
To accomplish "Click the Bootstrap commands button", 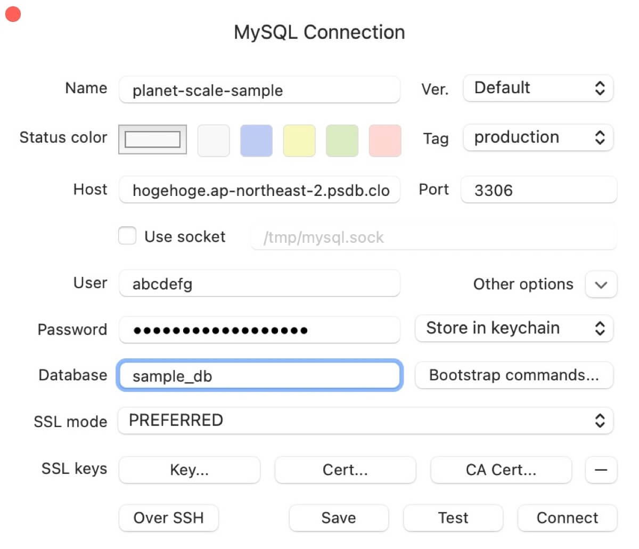I will pos(514,375).
